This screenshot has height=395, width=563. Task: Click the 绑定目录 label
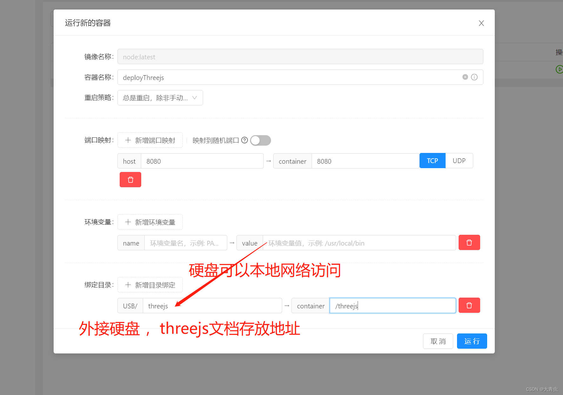[x=99, y=285]
